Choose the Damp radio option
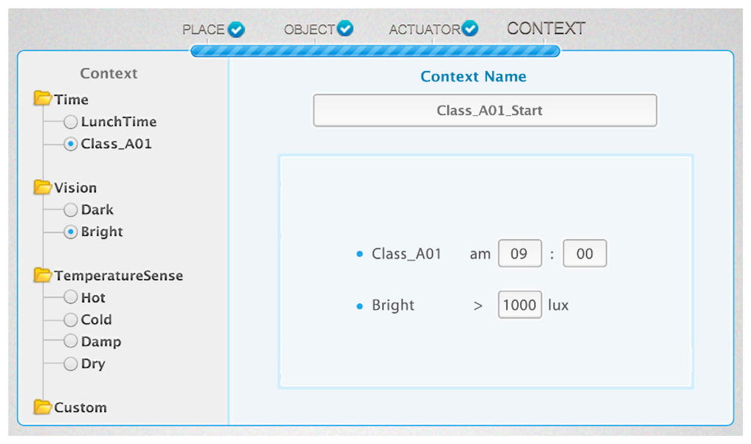 point(70,341)
